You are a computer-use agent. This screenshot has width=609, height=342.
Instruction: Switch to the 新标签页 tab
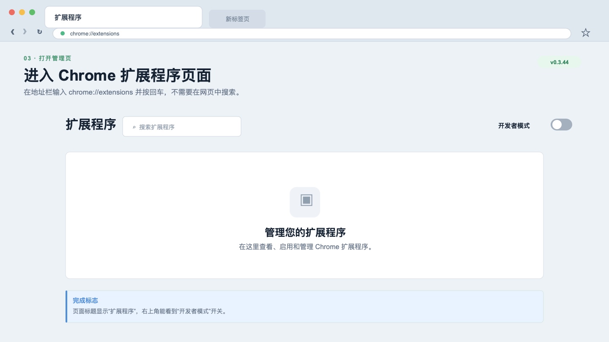point(237,19)
